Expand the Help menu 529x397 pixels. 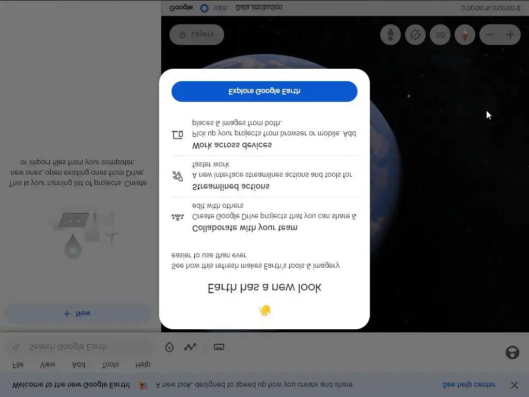point(143,364)
